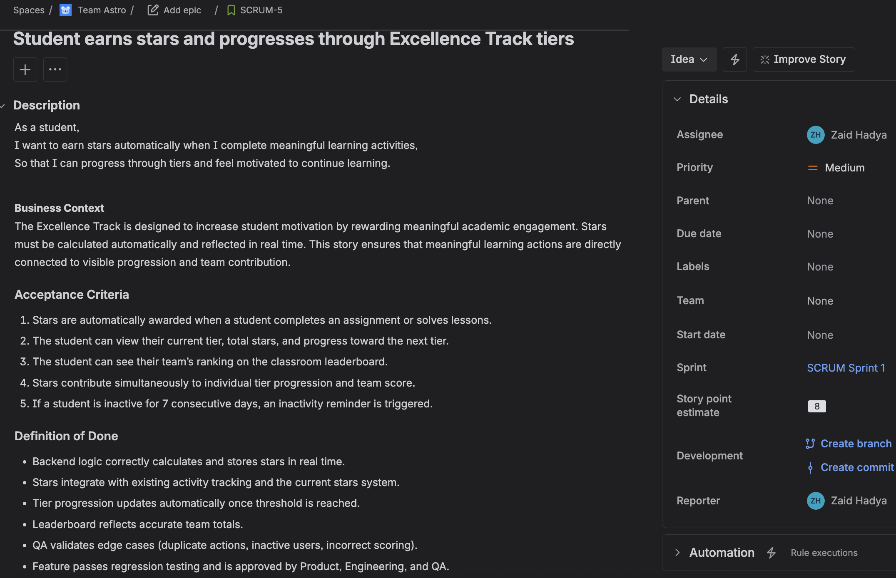Click the Zaid Hadya assignee avatar
The width and height of the screenshot is (896, 578).
tap(815, 135)
